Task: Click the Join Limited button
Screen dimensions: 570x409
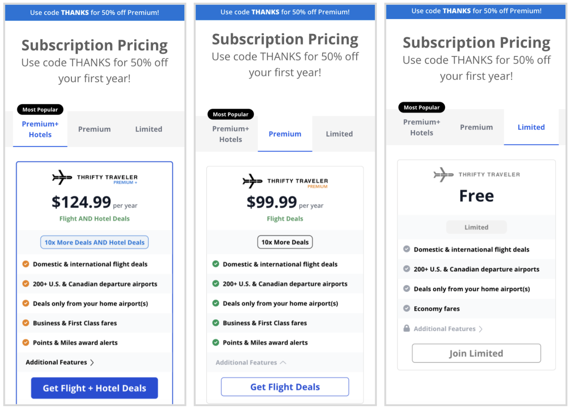Action: click(476, 353)
